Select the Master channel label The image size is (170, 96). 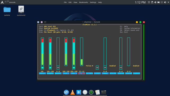(42, 73)
